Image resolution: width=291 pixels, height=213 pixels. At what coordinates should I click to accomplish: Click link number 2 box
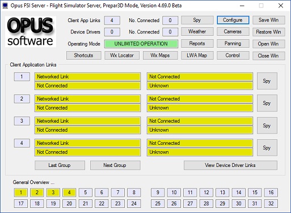(x=22, y=99)
